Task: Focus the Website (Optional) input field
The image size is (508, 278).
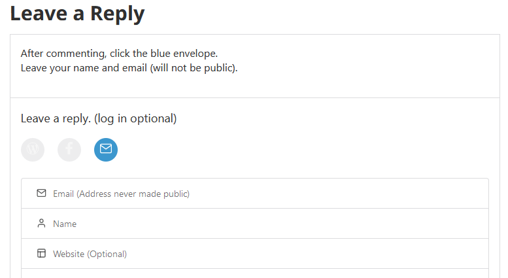Action: tap(262, 254)
